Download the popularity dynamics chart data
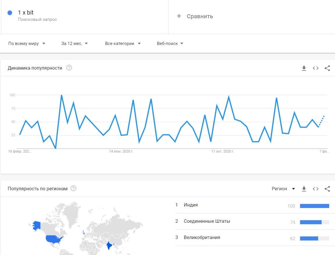The height and width of the screenshot is (255, 335). click(304, 68)
